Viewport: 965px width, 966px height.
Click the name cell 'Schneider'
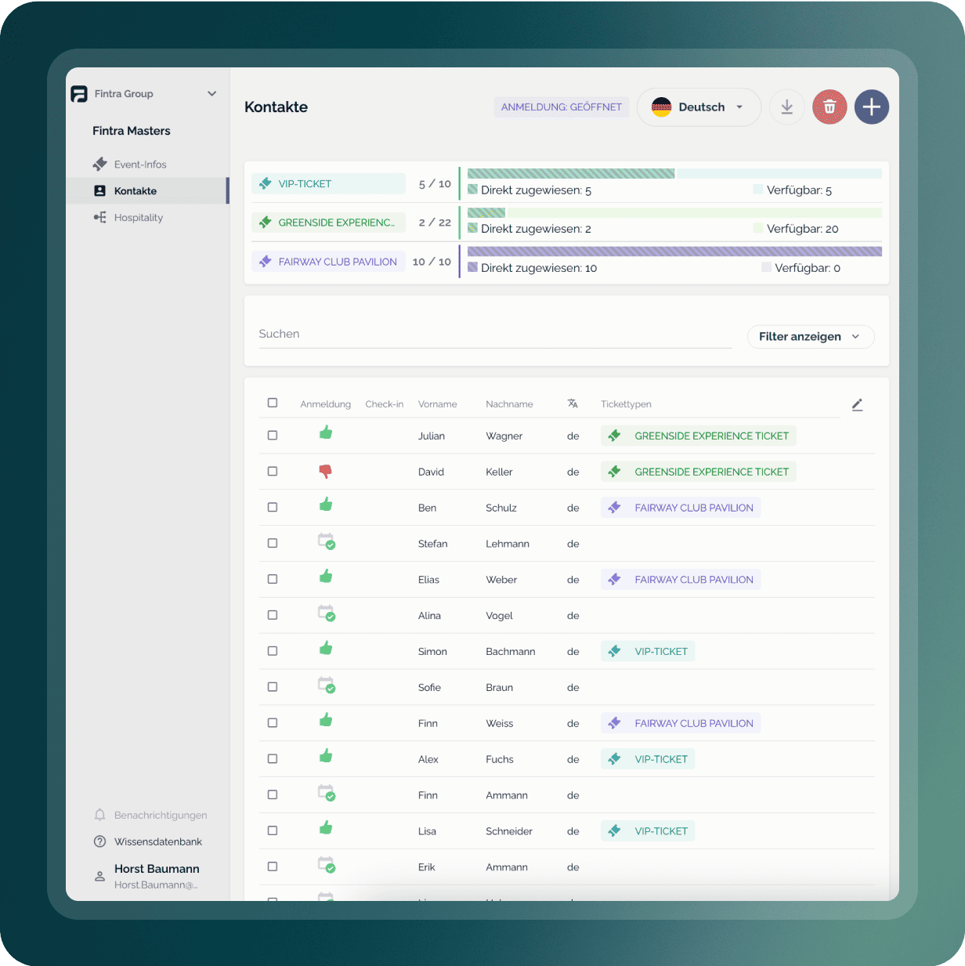509,831
